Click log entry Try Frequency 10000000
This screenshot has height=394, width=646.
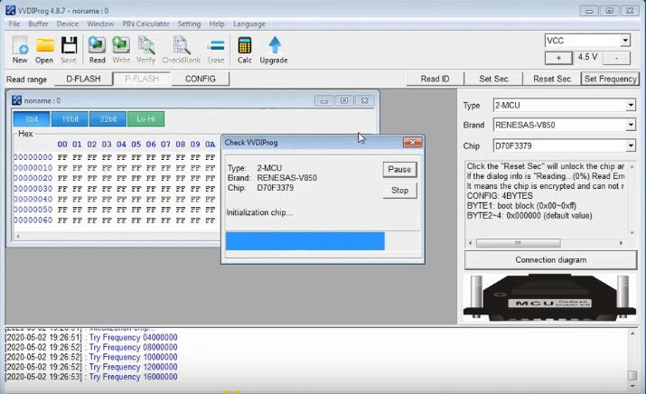tap(91, 357)
